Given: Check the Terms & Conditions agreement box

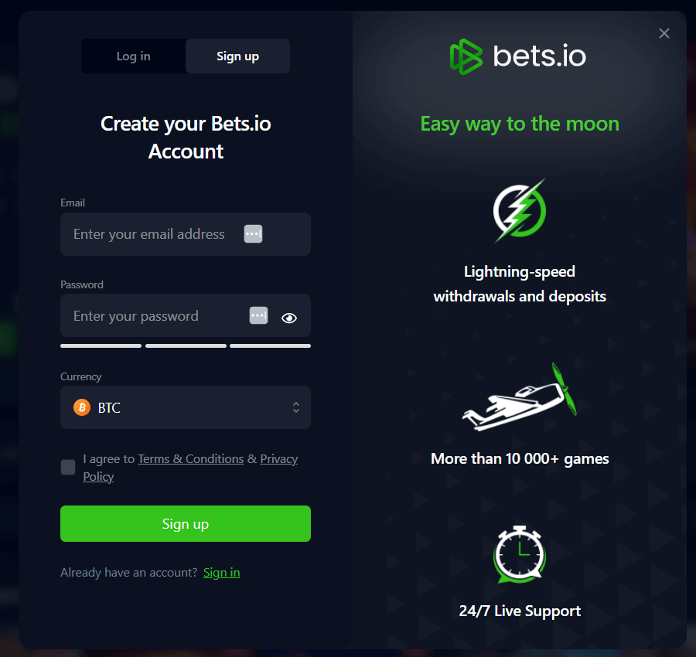Looking at the screenshot, I should tap(68, 467).
